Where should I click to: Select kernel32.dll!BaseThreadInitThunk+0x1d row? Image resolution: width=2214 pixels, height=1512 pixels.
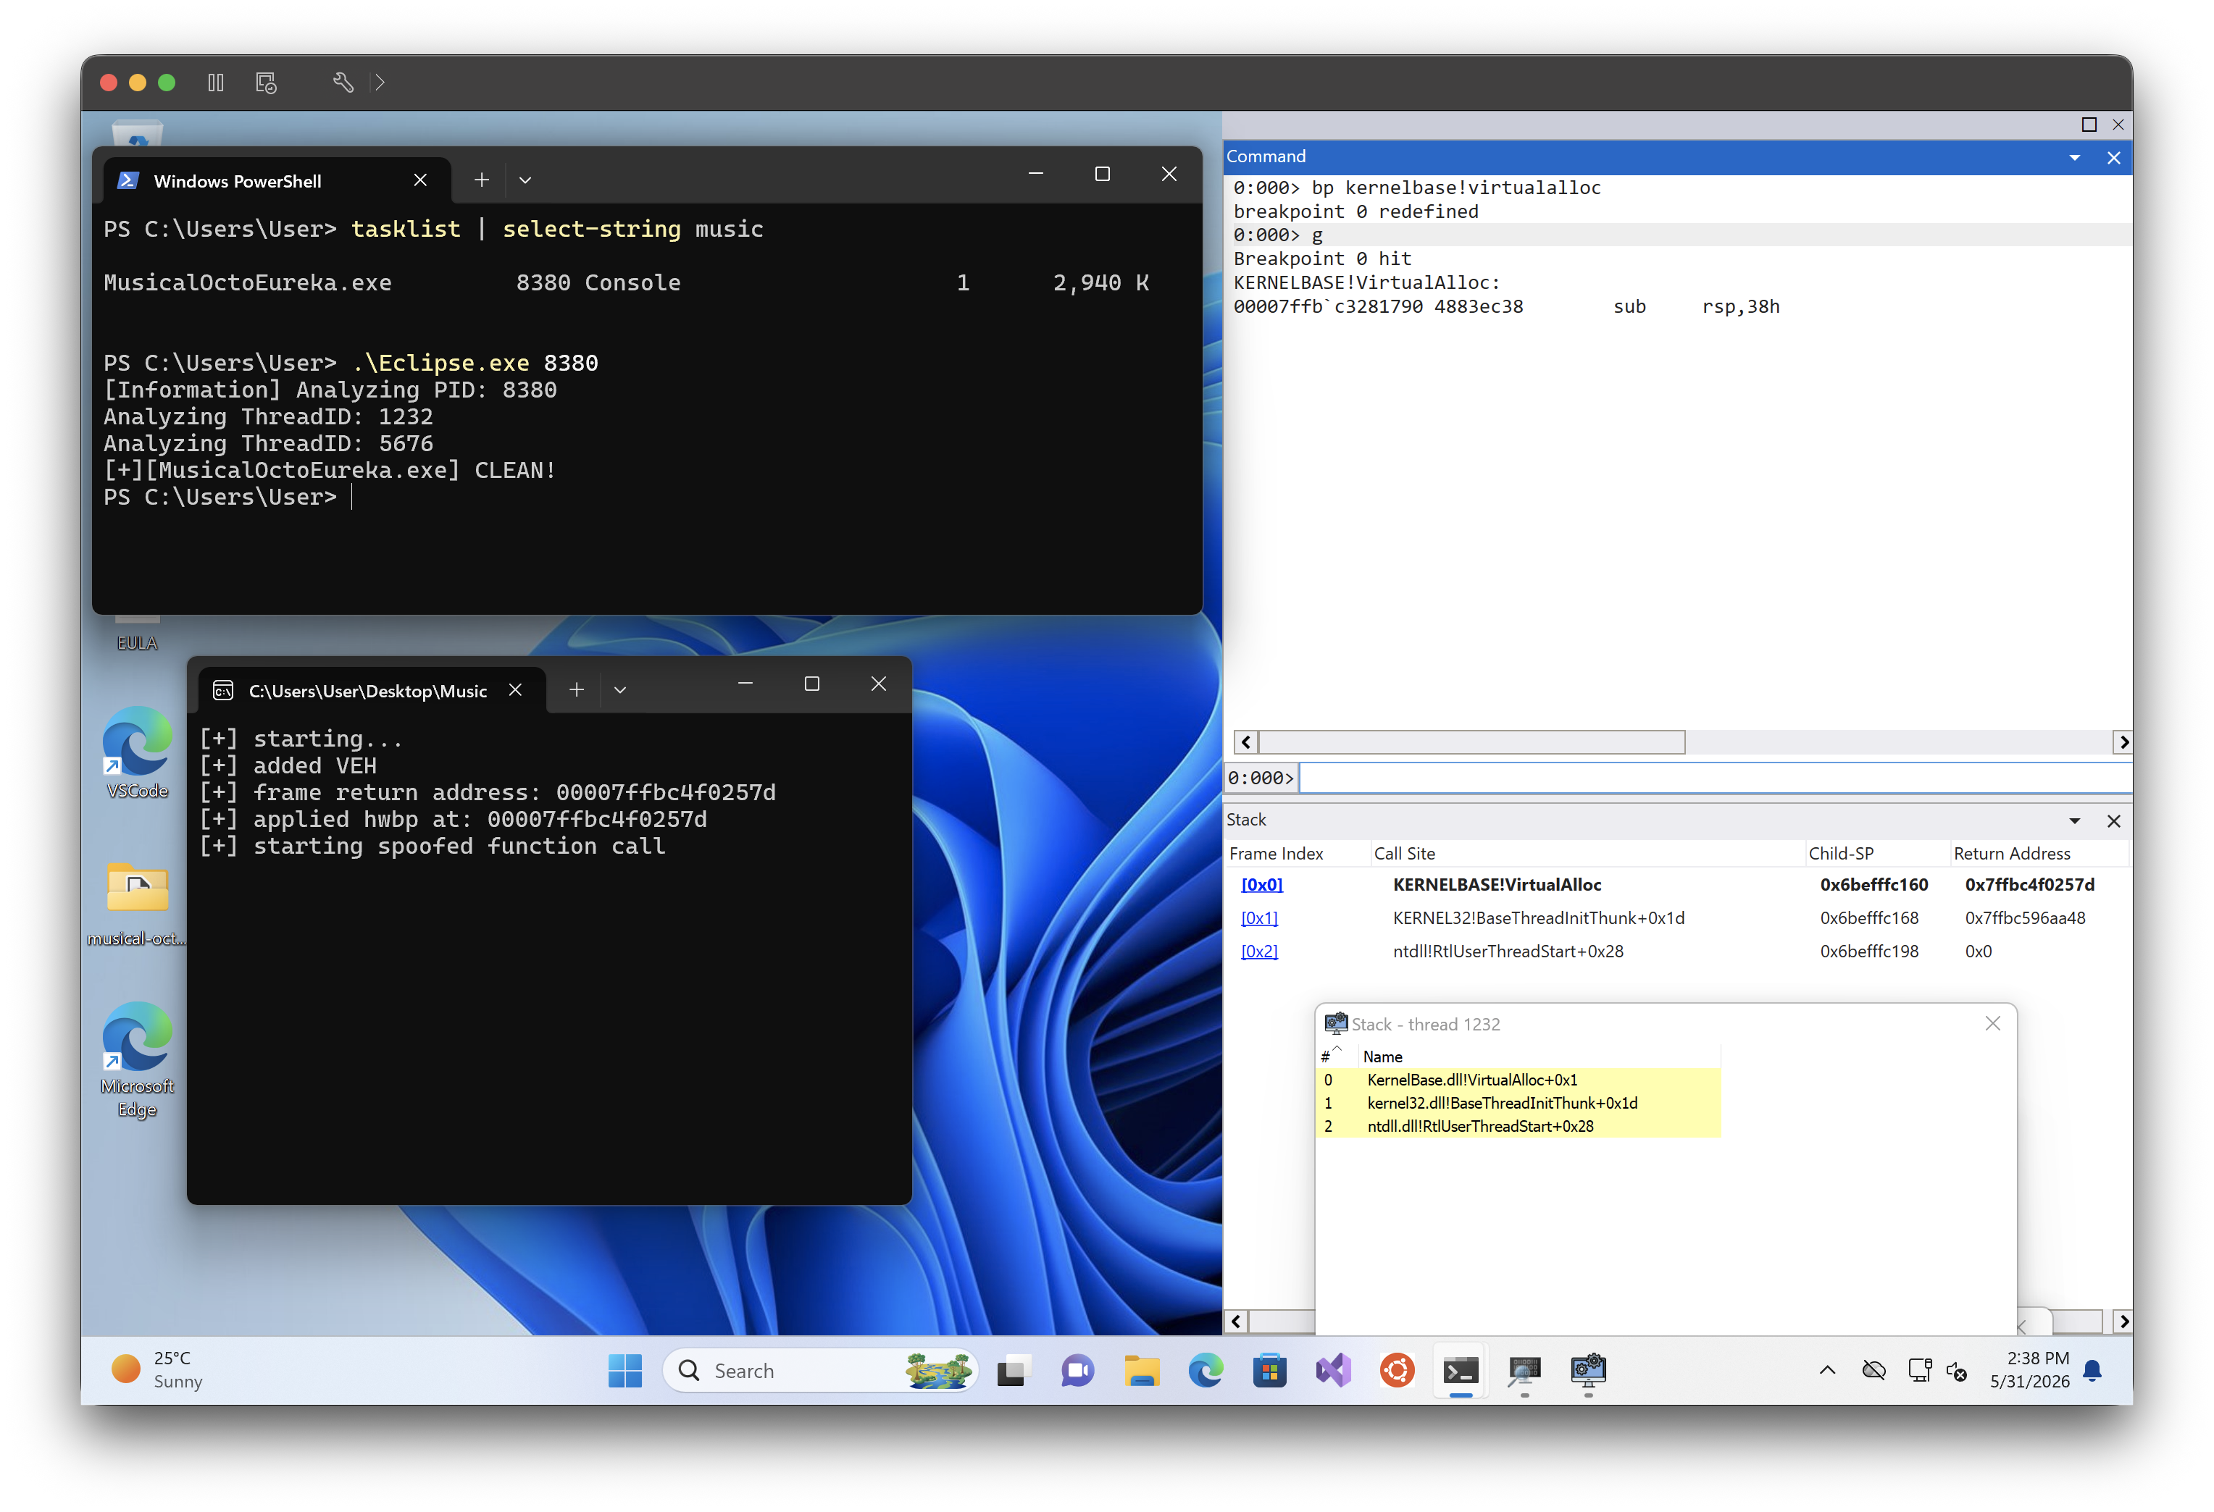pos(1519,1103)
